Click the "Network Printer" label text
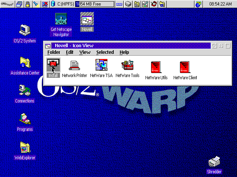The image size is (237, 177). click(x=74, y=75)
